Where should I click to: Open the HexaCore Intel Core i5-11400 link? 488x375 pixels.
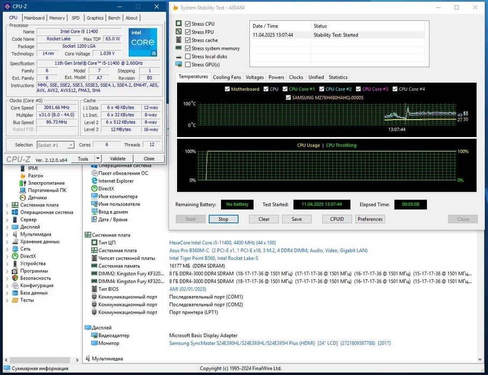point(223,243)
